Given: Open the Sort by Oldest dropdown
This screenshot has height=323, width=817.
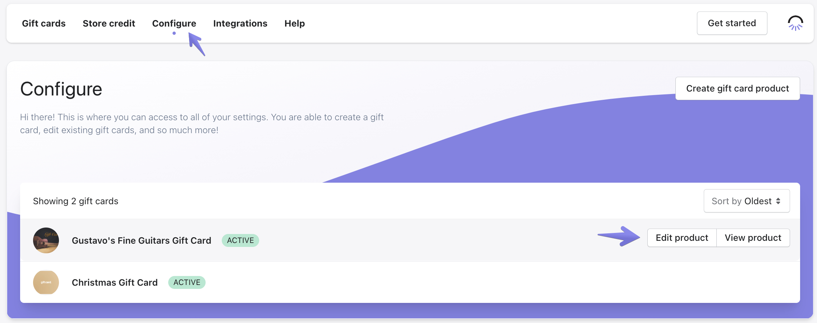Looking at the screenshot, I should 746,201.
